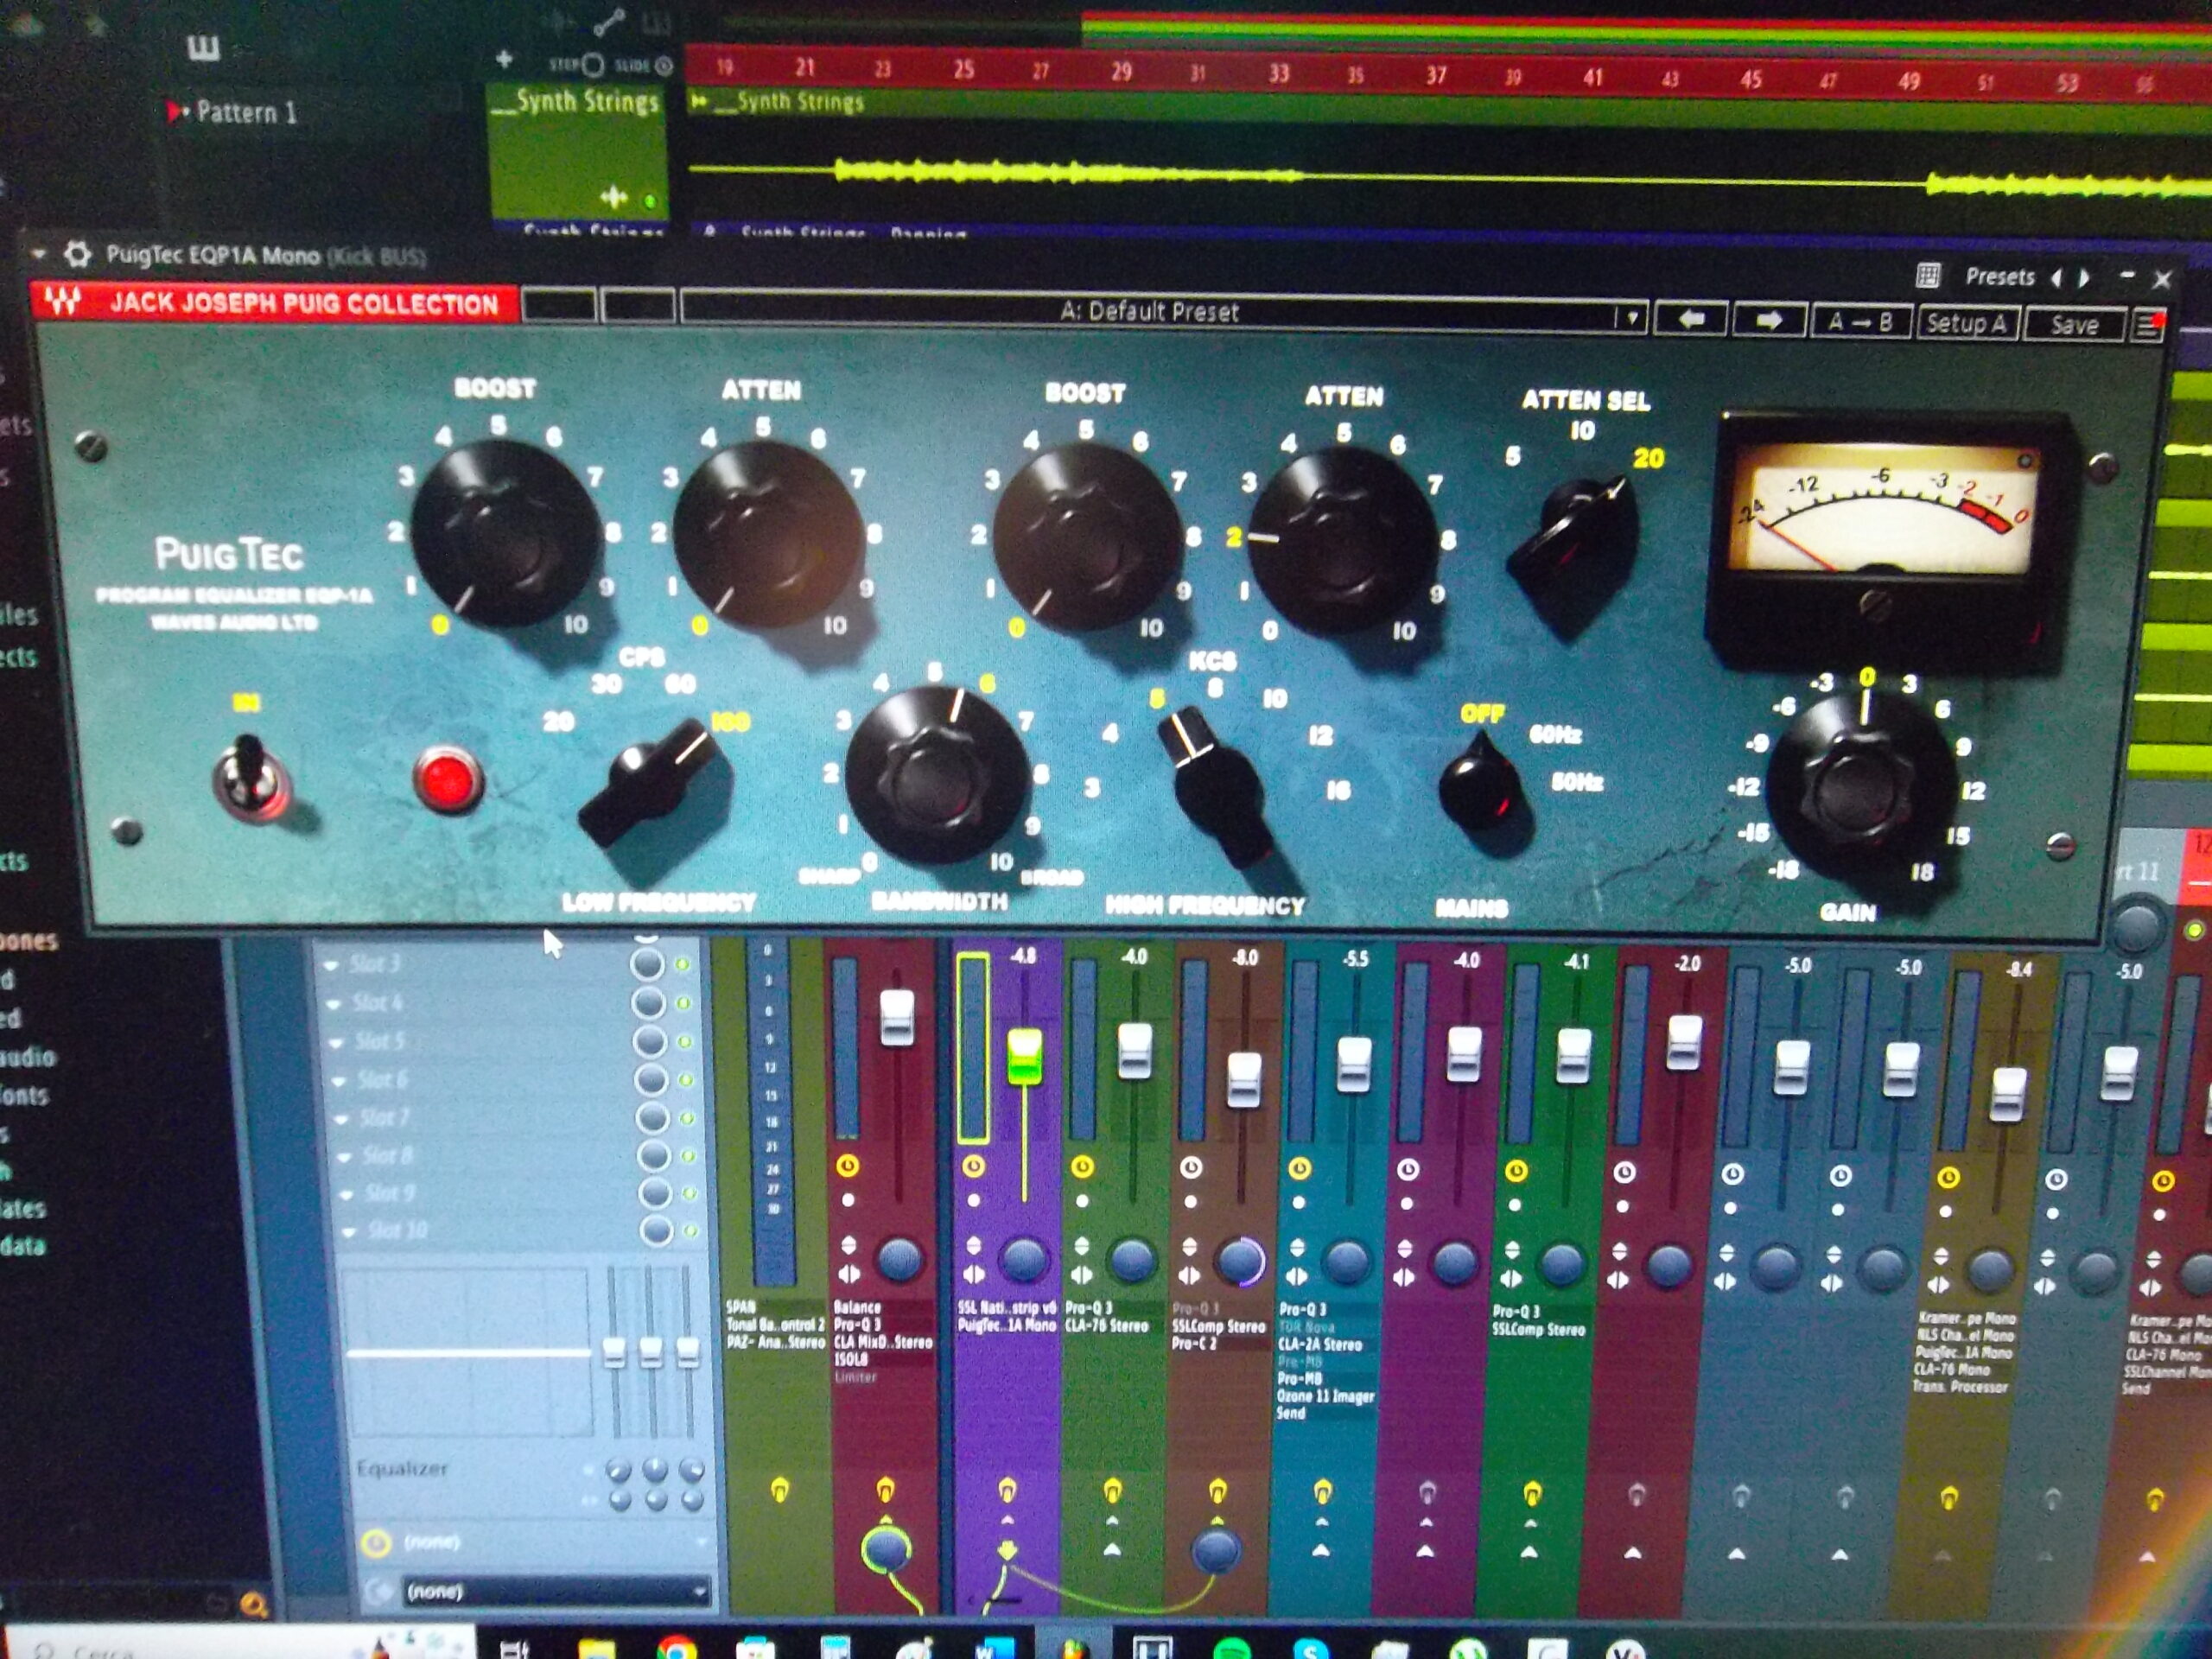Open Skype from the taskbar
Screen dimensions: 2212x1659
(1310, 1649)
